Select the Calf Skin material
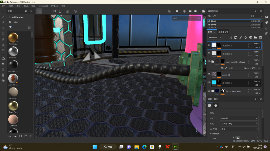The width and height of the screenshot is (270, 151). pyautogui.click(x=13, y=120)
